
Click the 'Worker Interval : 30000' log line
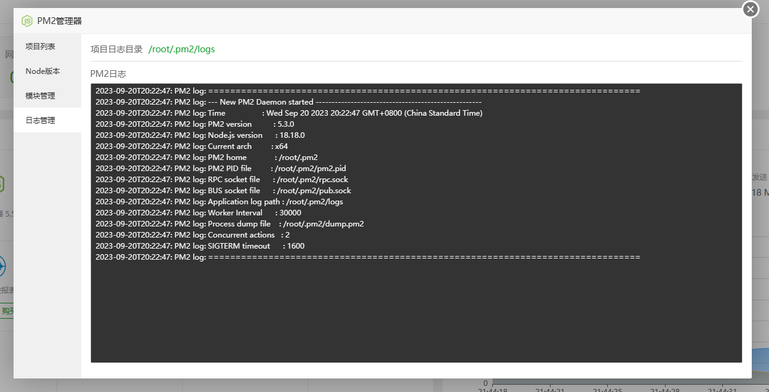(x=199, y=212)
